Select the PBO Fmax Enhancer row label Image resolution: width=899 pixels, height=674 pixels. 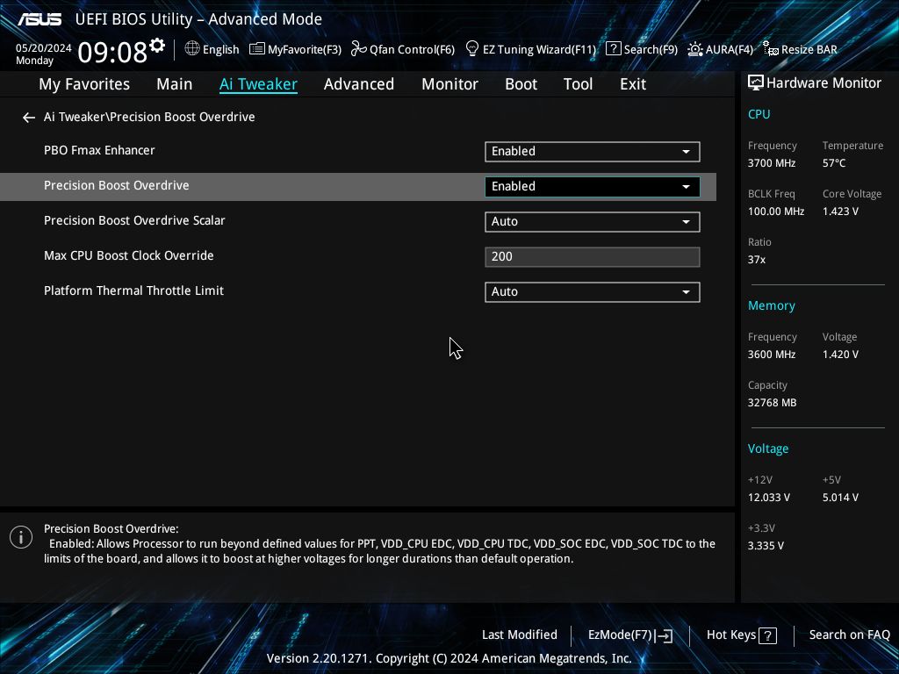[99, 150]
